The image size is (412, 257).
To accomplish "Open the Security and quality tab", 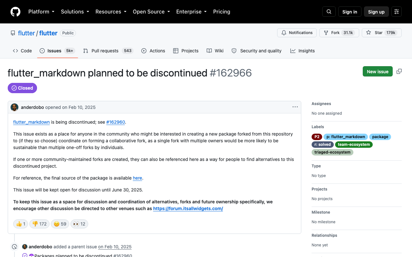I will (257, 51).
